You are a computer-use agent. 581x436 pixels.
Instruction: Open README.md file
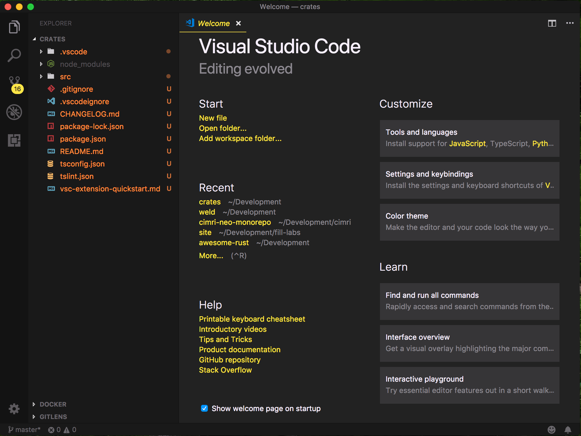pyautogui.click(x=103, y=151)
